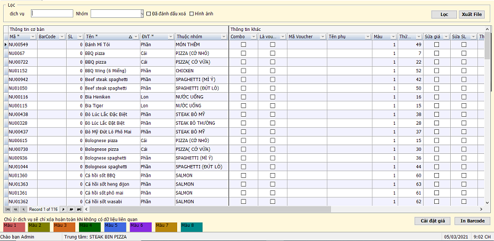Pick the Màu 5 blue swatch

coord(115,227)
